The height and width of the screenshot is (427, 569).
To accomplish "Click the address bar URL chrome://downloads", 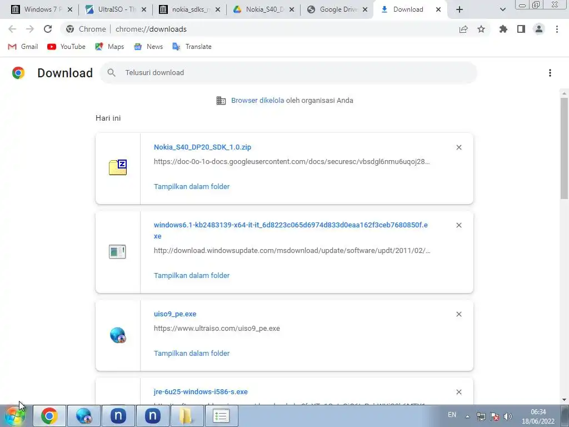I will [151, 29].
